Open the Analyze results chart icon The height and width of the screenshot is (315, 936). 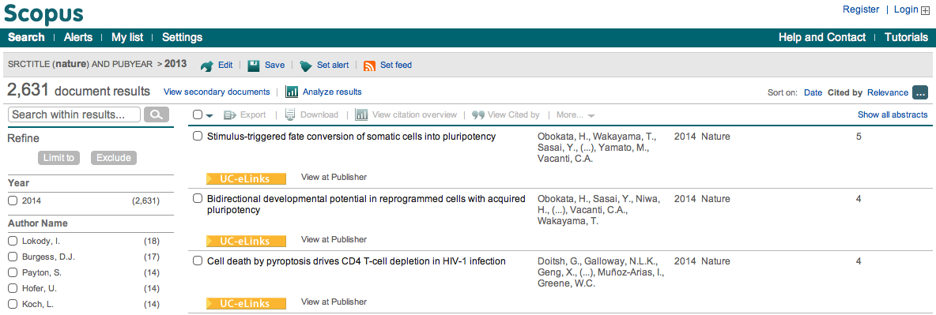pos(292,92)
